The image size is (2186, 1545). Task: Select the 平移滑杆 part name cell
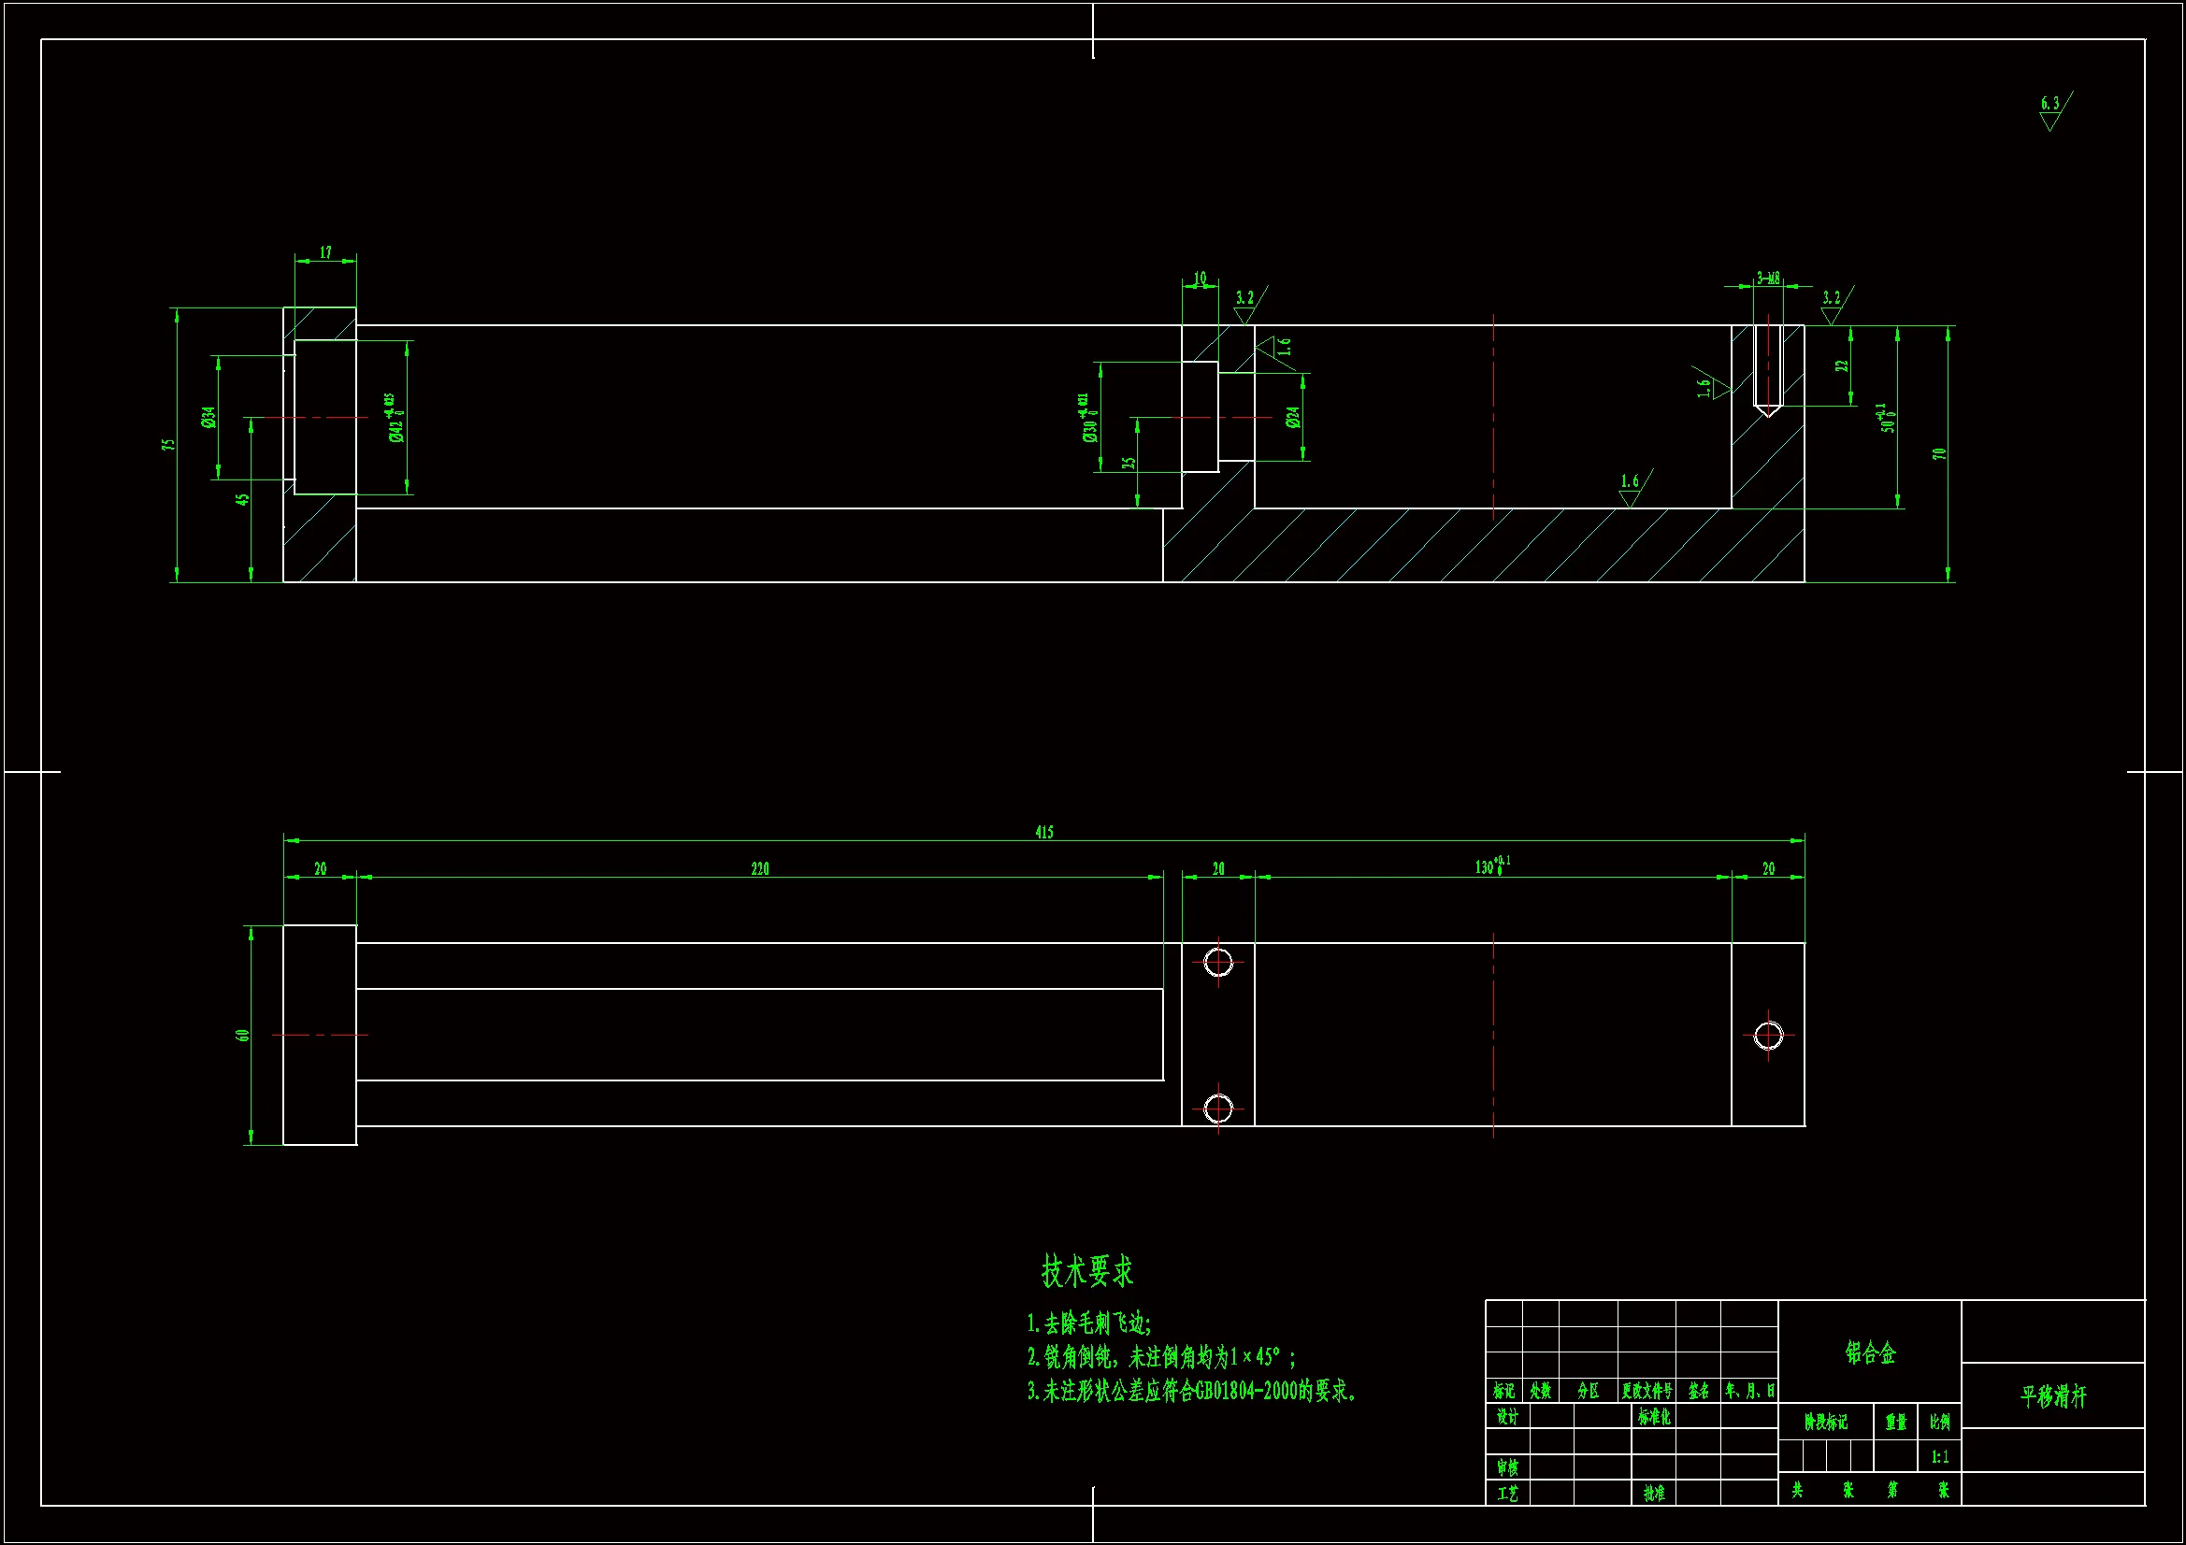click(x=2052, y=1396)
